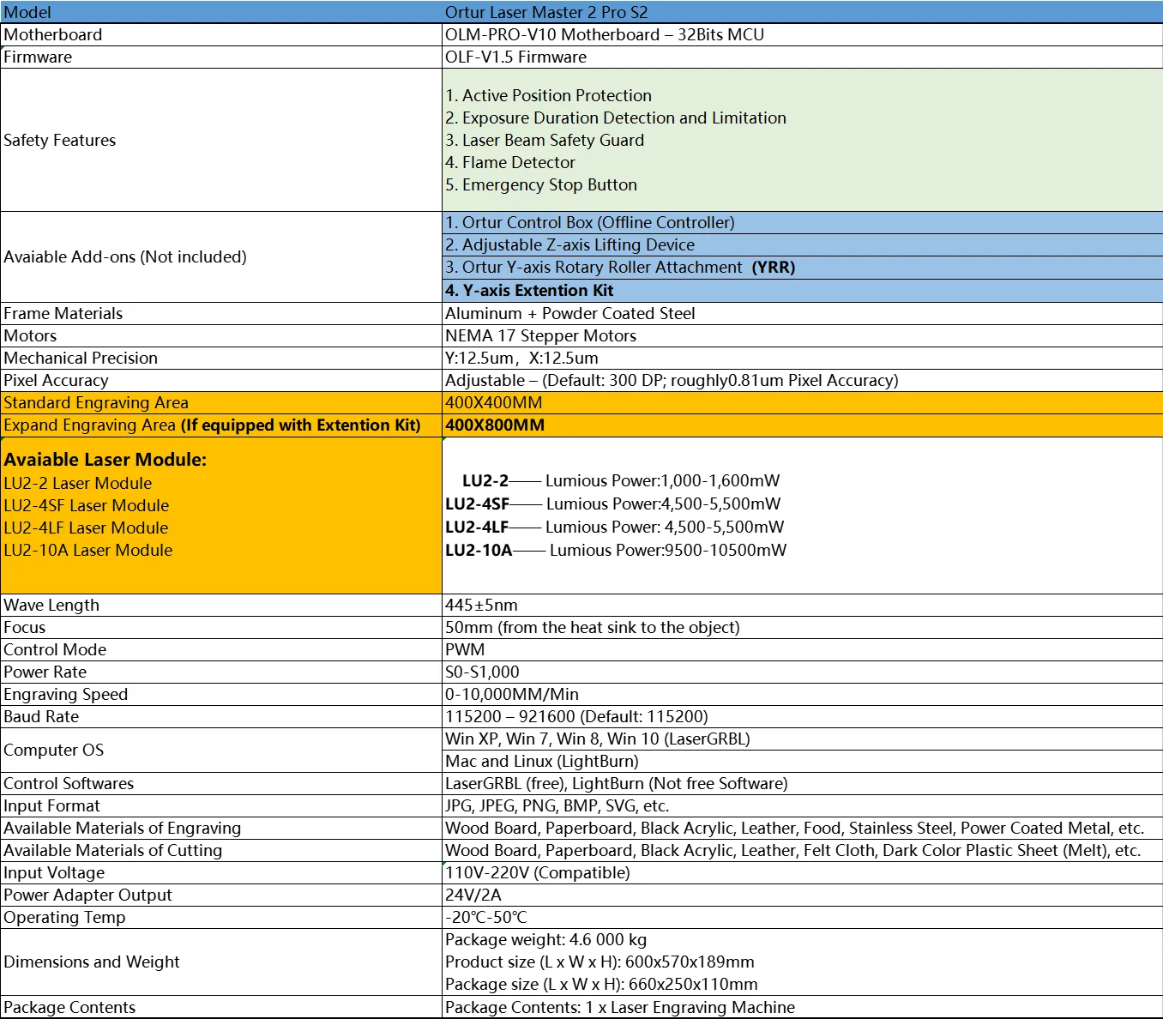
Task: Select the 'LU2-4SF Laser Module' line
Action: click(x=86, y=505)
